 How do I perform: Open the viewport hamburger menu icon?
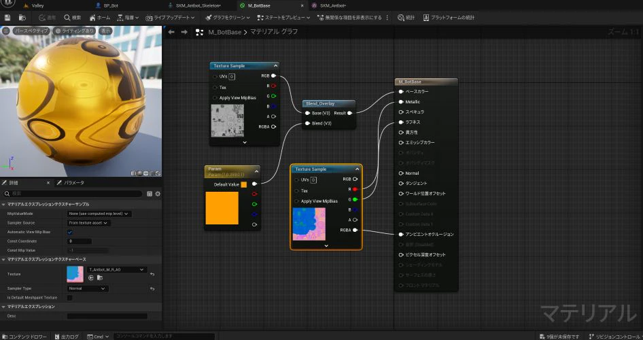point(5,31)
